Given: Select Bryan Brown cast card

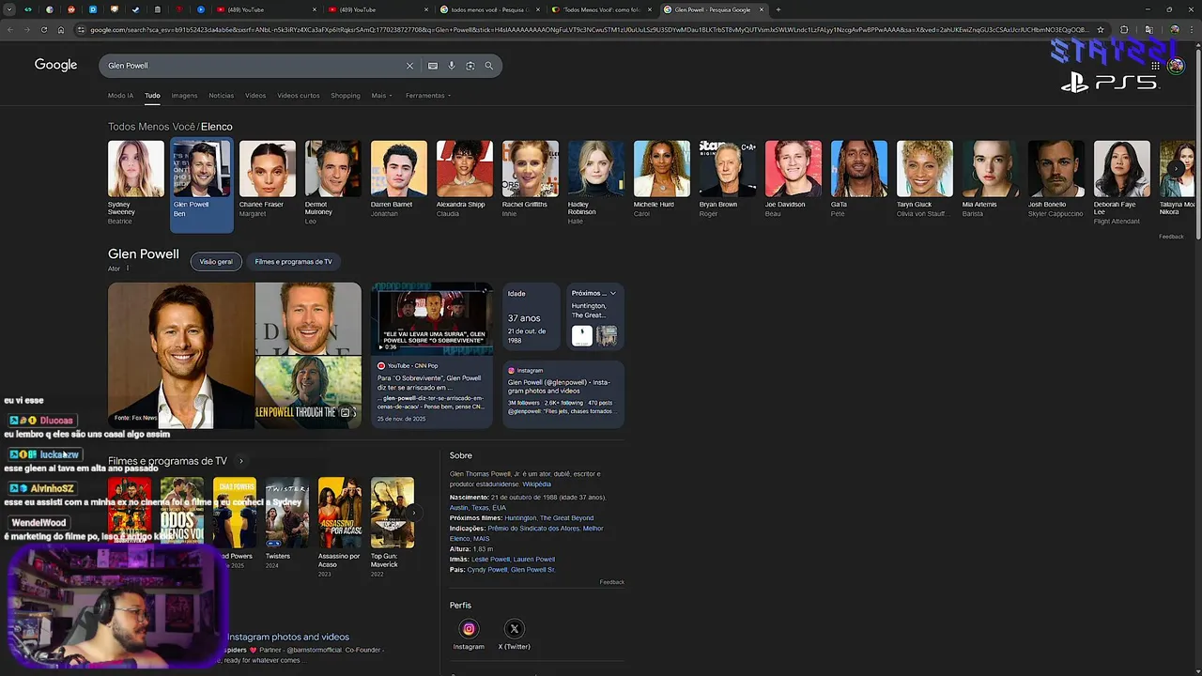Looking at the screenshot, I should click(728, 180).
